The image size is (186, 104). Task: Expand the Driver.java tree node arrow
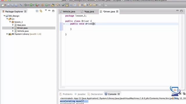click(x=13, y=28)
